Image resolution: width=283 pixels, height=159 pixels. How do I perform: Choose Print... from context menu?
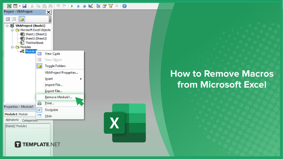pos(60,103)
